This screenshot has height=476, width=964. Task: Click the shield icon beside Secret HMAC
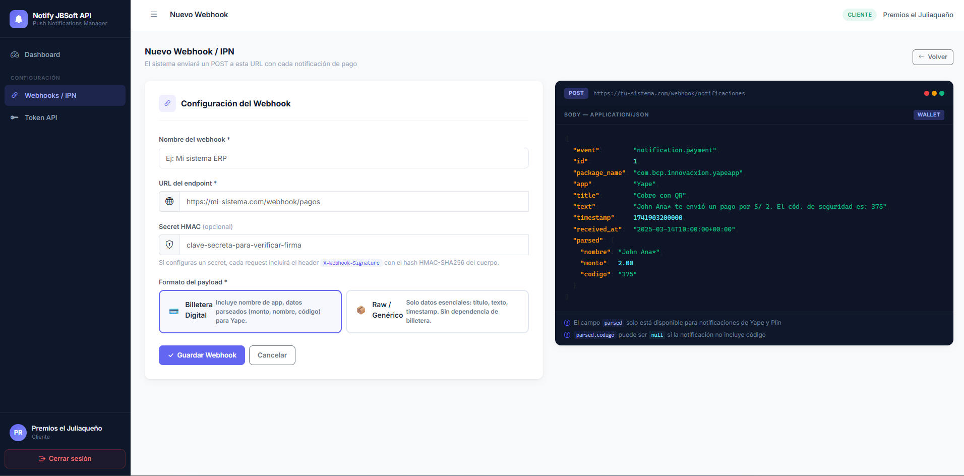(169, 245)
